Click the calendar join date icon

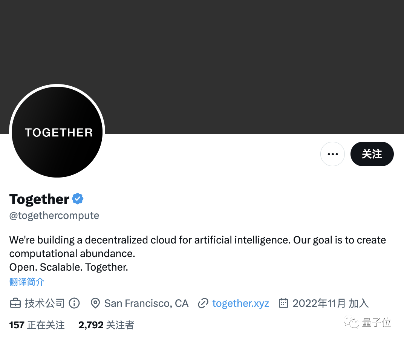pos(283,303)
